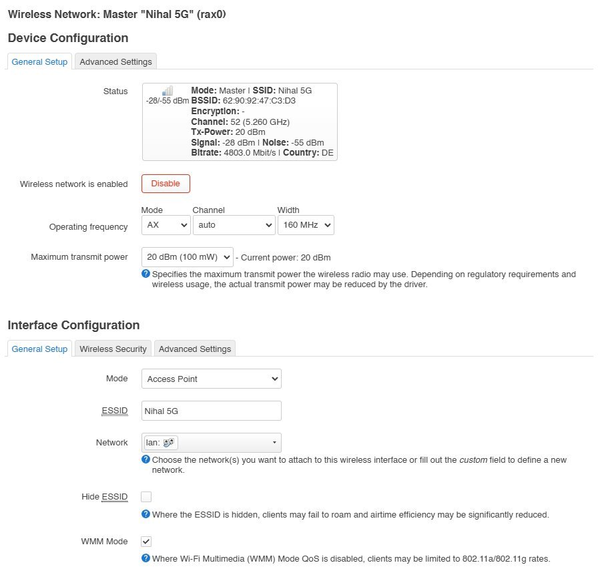Viewport: 598px width, 581px height.
Task: Open the Width 160 MHz dropdown
Action: pyautogui.click(x=306, y=225)
